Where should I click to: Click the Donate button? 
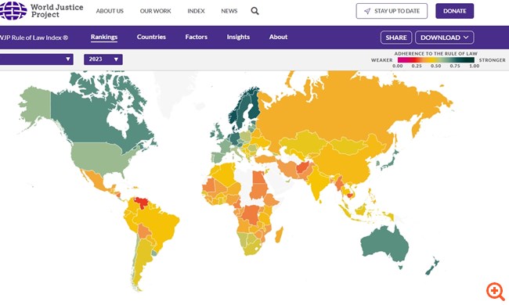point(454,11)
